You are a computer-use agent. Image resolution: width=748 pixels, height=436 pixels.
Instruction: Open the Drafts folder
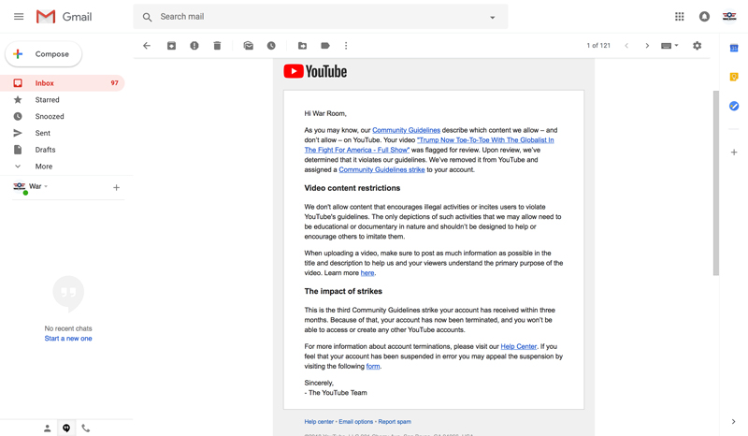[63, 150]
